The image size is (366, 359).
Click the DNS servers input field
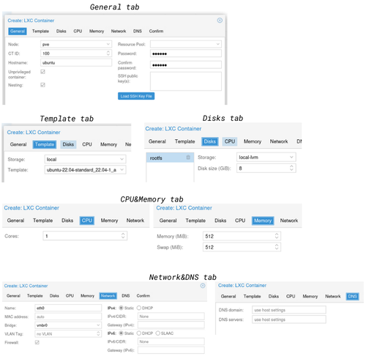tap(289, 319)
